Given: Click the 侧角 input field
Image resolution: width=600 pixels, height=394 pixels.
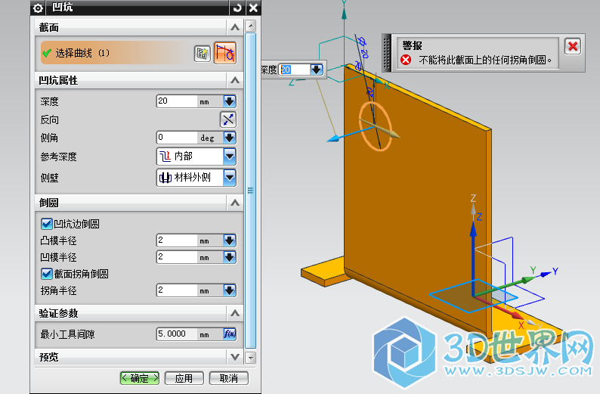Looking at the screenshot, I should tap(177, 138).
